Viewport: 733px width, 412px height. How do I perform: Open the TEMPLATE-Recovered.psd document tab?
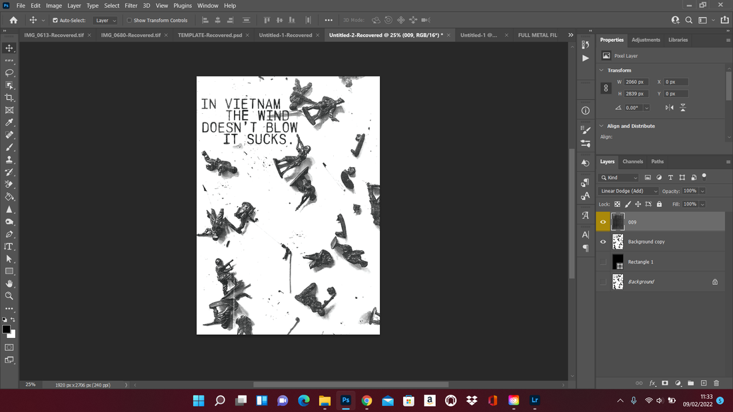tap(210, 35)
